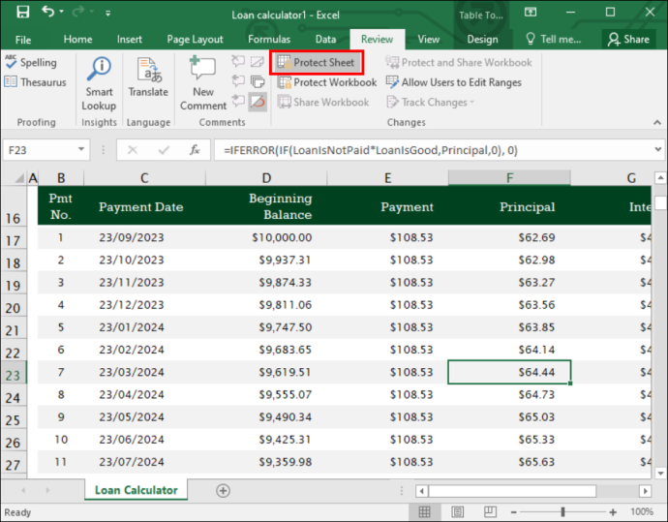Click the zoom slider handle

pos(562,511)
